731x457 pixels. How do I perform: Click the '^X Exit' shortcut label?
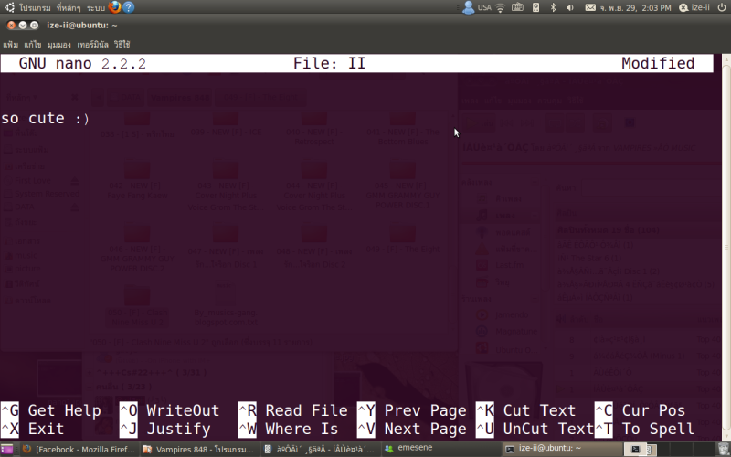pos(33,429)
